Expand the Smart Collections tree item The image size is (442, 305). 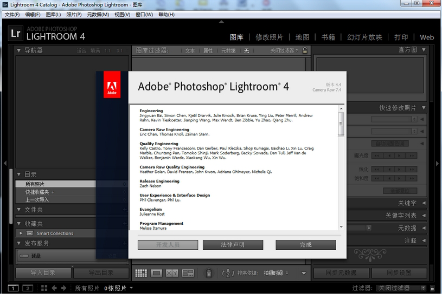pyautogui.click(x=21, y=233)
